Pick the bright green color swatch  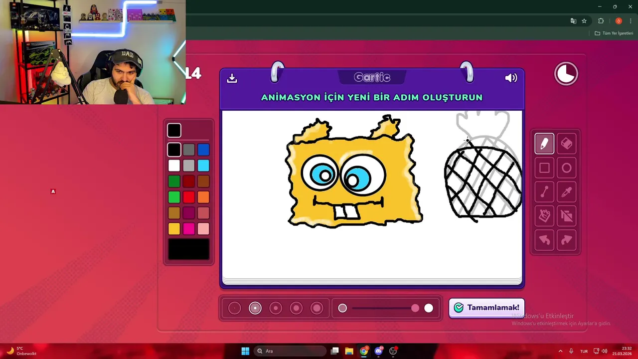[x=174, y=197]
